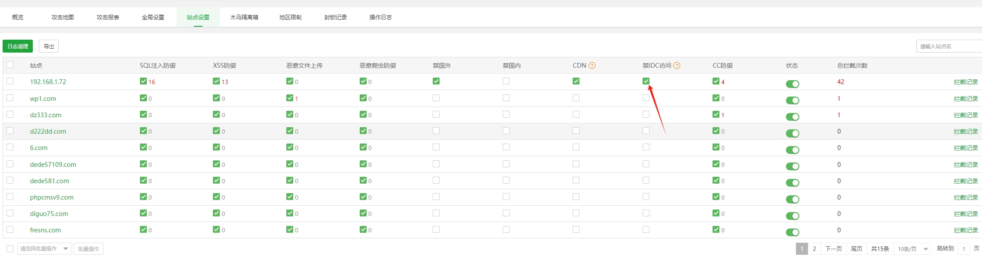
Task: Open 拦截记录 for dede57109.com
Action: (966, 165)
